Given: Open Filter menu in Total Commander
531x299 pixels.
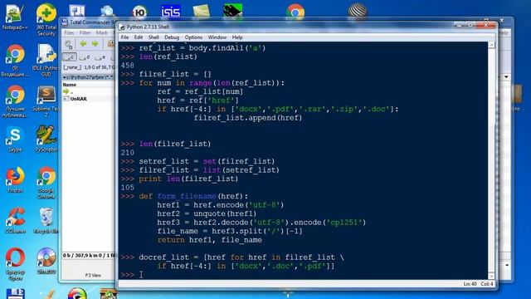Looking at the screenshot, I should 85,33.
